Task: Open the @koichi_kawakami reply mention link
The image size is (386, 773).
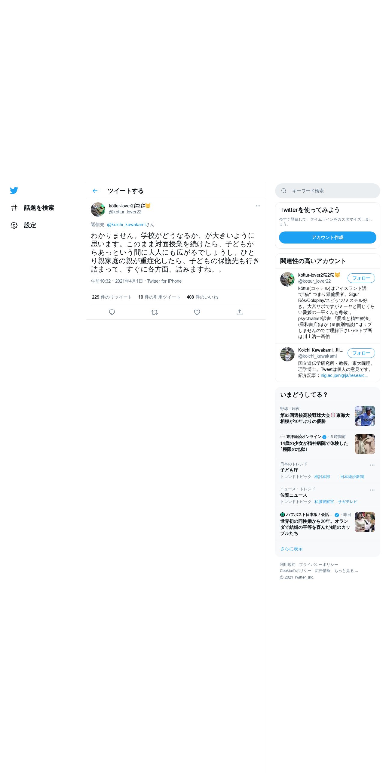Action: [x=126, y=225]
